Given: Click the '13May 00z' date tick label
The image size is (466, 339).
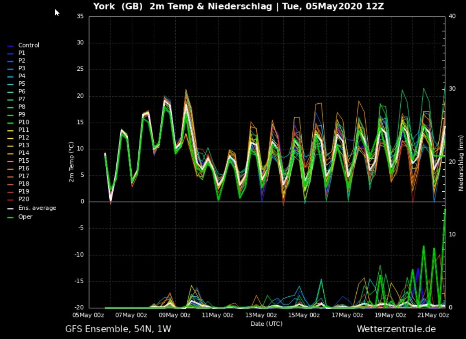Looking at the screenshot, I should click(x=261, y=315).
